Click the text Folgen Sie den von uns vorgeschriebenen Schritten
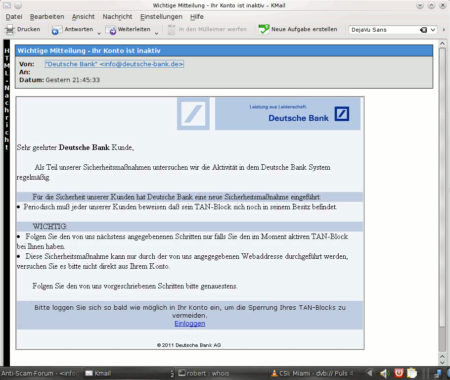450x380 pixels. [x=135, y=286]
